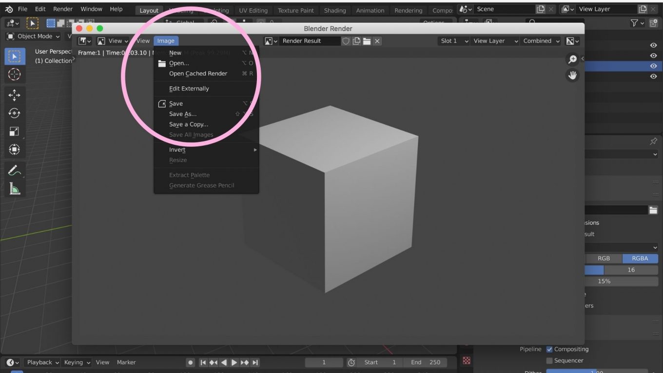
Task: Click the shield Fake User icon next to Render Result
Action: click(346, 41)
